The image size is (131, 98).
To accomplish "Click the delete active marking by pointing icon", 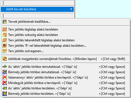I will point(5,67).
